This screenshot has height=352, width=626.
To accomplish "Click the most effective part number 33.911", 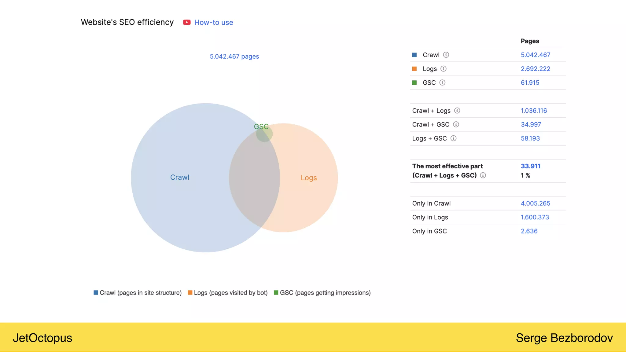I will 531,166.
